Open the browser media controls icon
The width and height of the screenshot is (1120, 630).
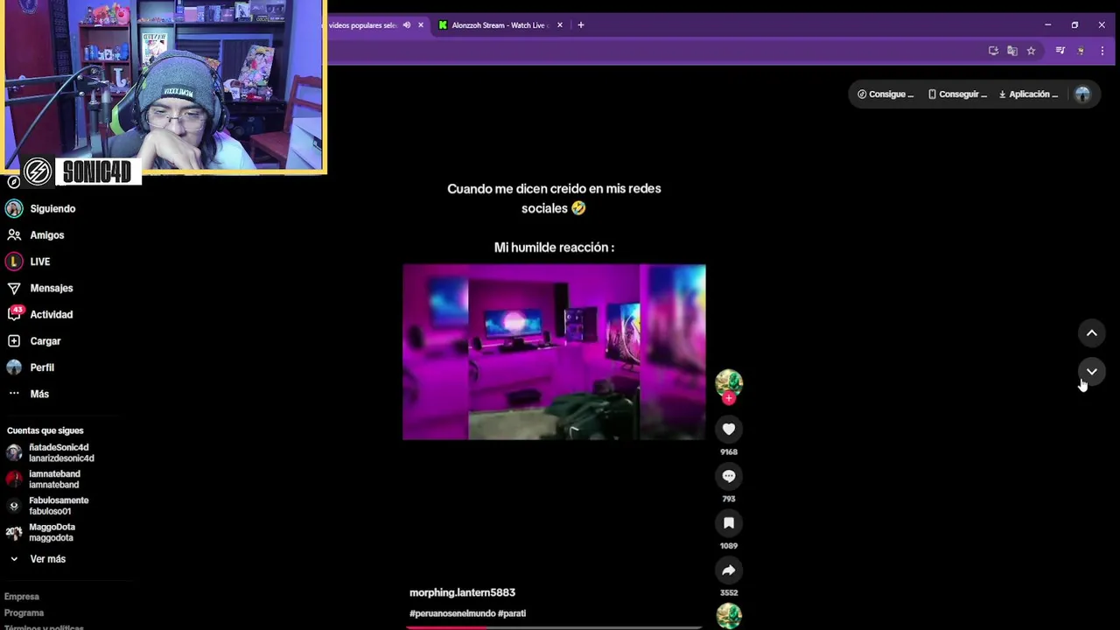(x=1060, y=51)
